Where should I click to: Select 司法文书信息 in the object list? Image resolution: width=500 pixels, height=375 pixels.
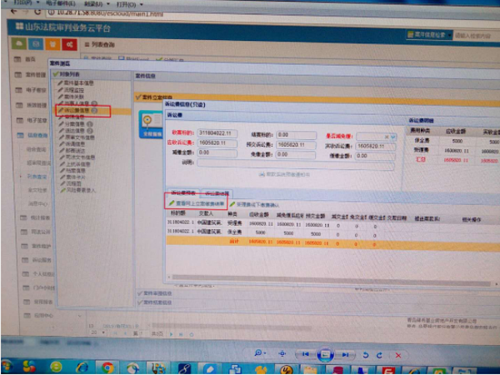pos(77,157)
